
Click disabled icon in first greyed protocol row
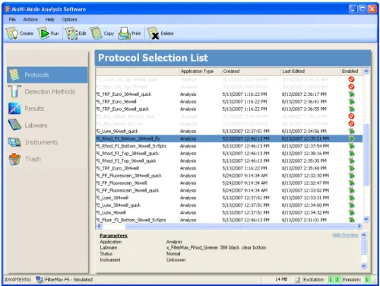click(x=351, y=79)
